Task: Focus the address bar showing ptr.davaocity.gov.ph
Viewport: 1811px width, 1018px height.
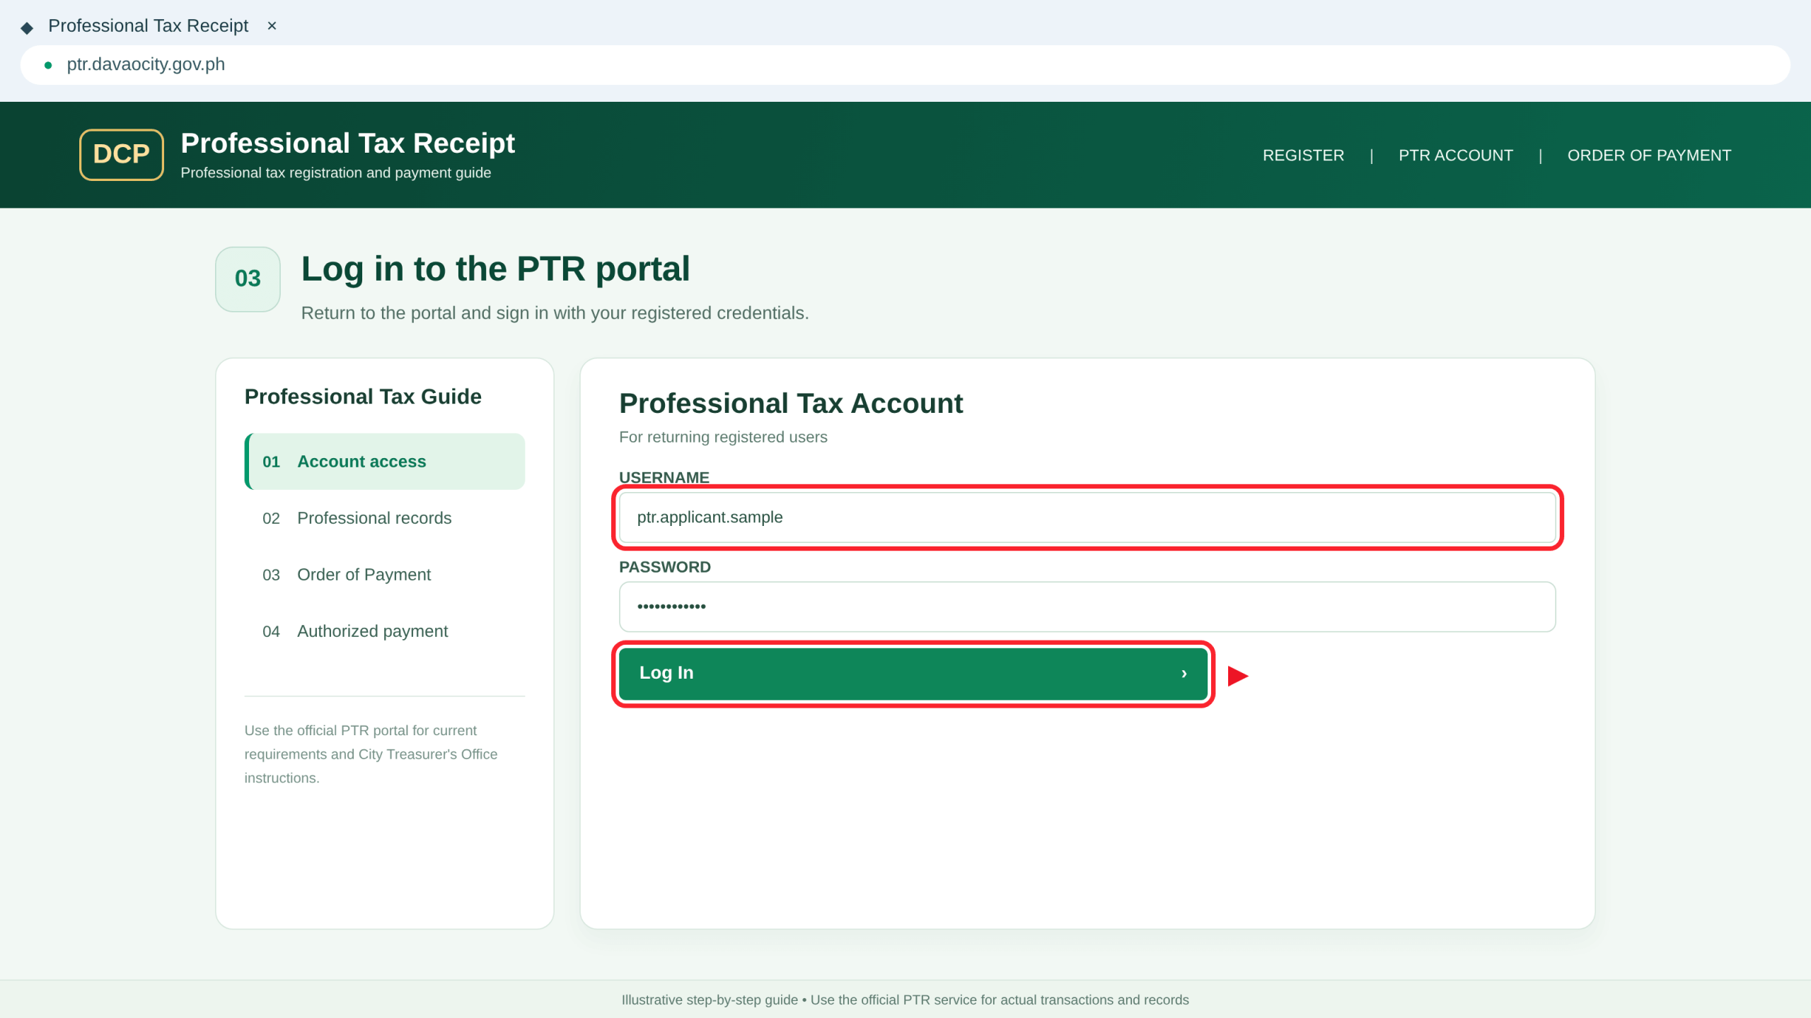Action: (x=905, y=65)
